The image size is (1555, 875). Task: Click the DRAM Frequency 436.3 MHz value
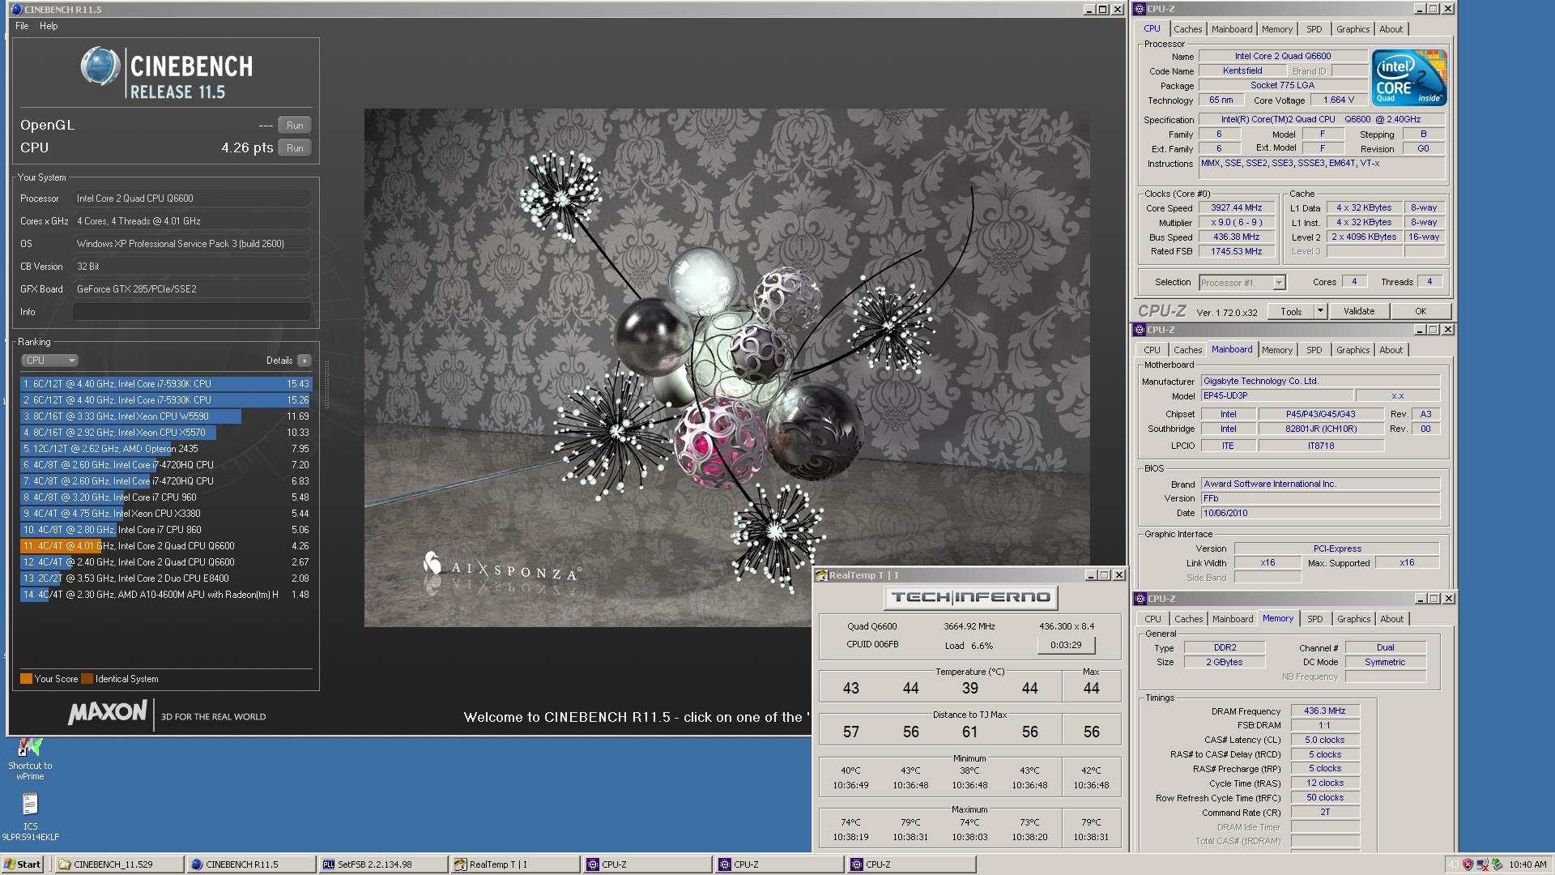1324,711
